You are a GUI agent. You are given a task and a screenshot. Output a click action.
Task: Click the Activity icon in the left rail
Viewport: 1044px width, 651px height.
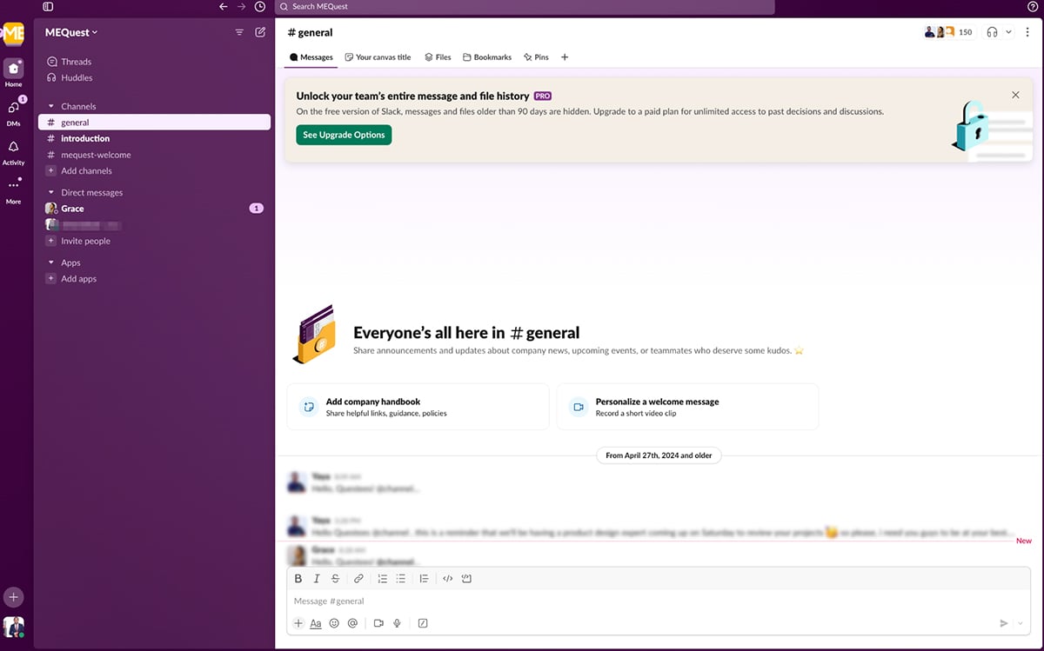13,149
